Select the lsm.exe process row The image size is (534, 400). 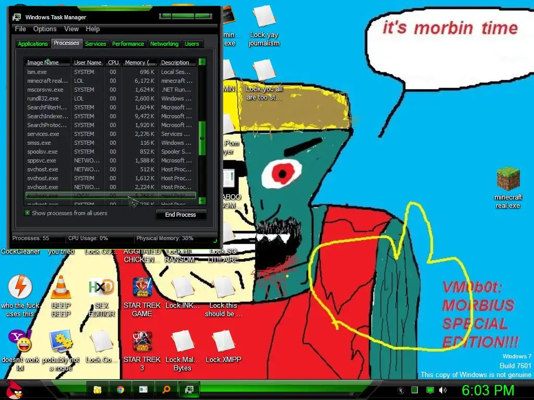tap(111, 72)
